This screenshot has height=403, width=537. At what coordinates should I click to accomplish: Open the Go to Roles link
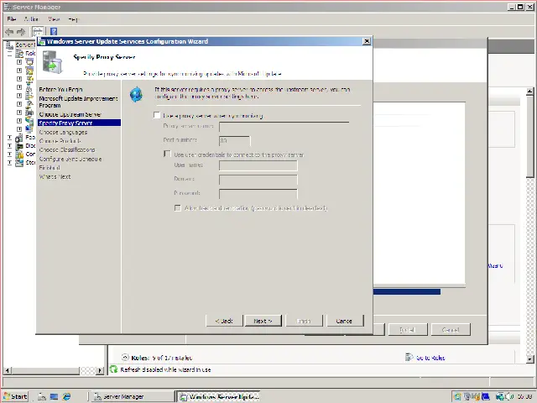(430, 358)
